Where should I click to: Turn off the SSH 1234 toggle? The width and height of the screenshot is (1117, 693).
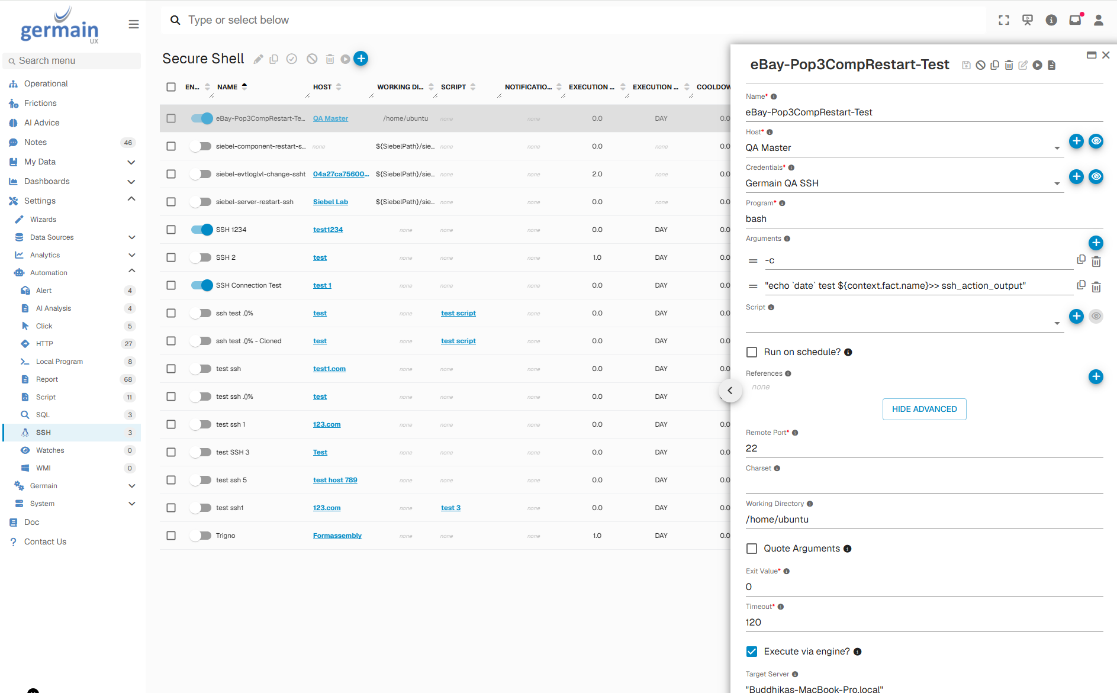[x=202, y=230]
